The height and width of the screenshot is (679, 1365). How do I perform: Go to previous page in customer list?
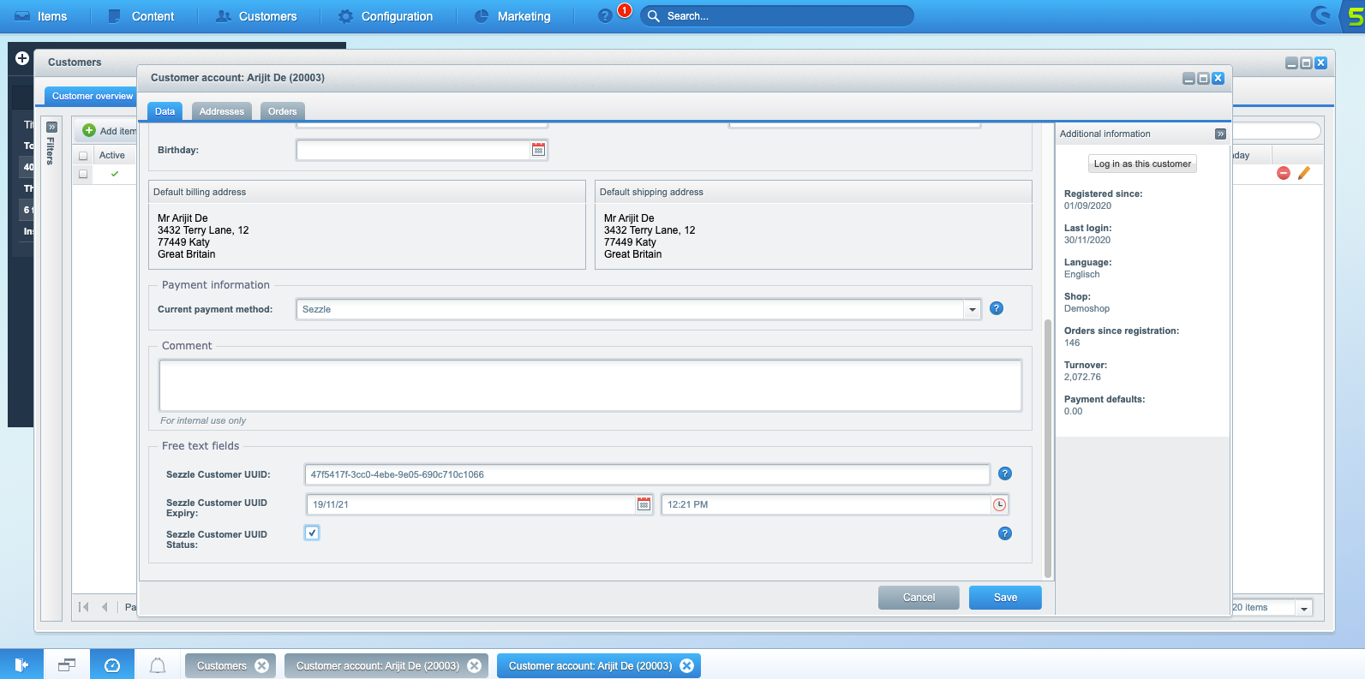[105, 607]
